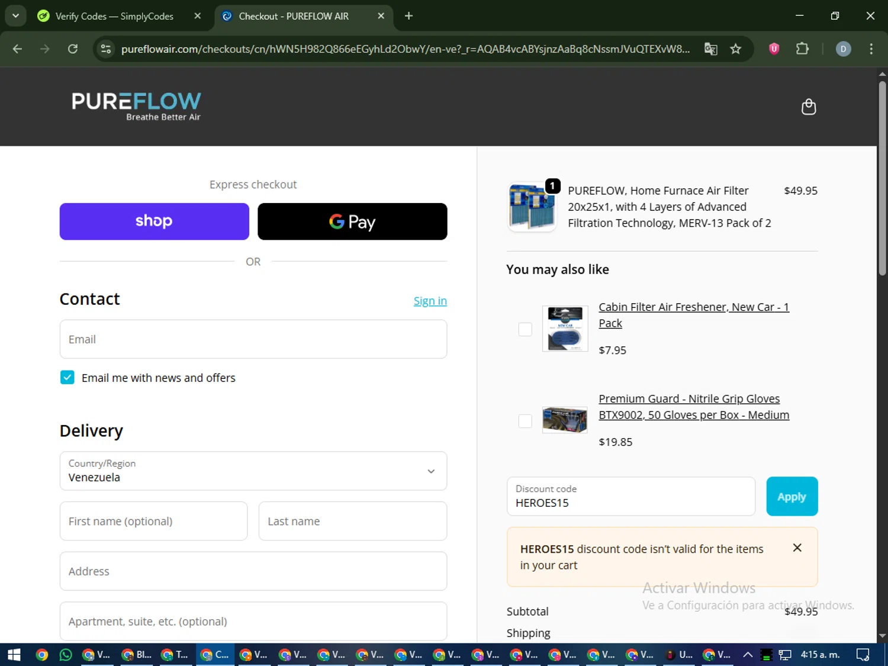Check the Cabin Filter Air Freshener checkbox
The image size is (888, 666).
[525, 329]
